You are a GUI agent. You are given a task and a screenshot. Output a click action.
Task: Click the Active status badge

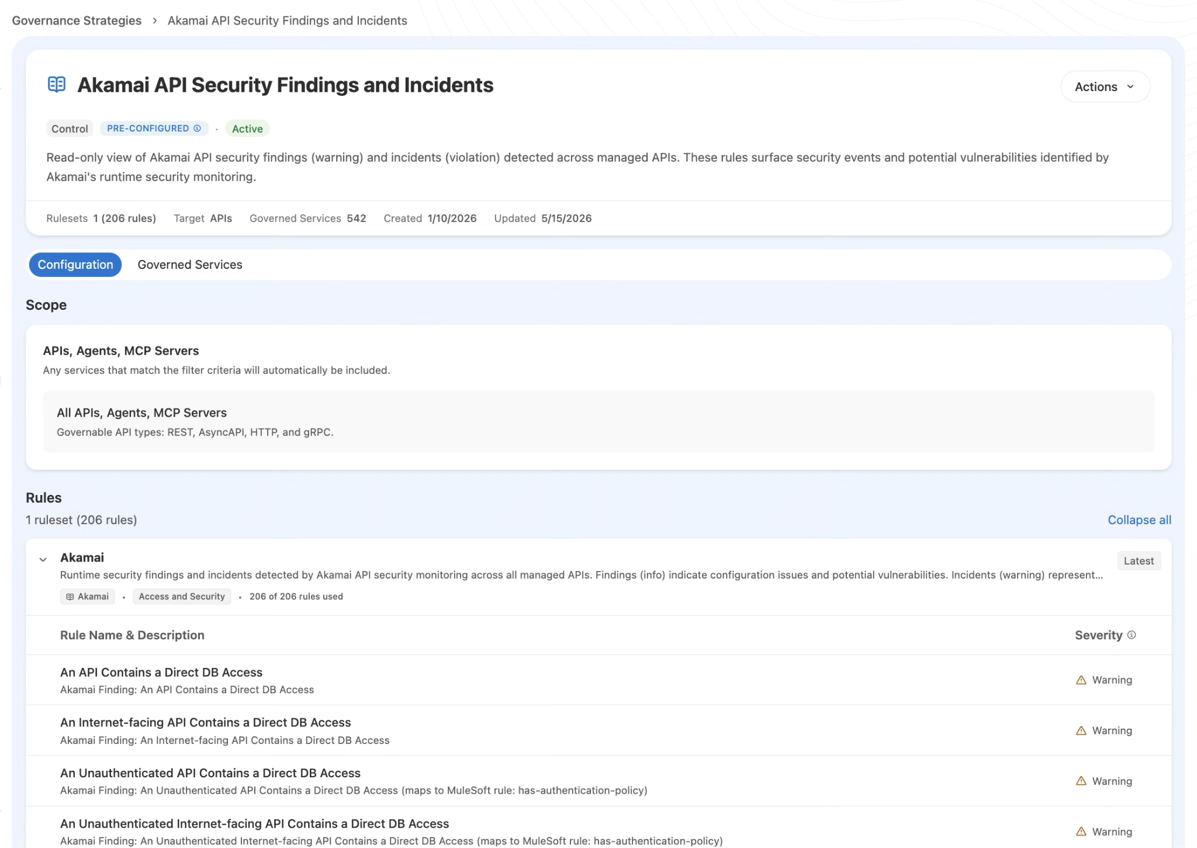coord(247,129)
